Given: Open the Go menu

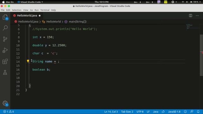Looking at the screenshot, I should 31,10.
